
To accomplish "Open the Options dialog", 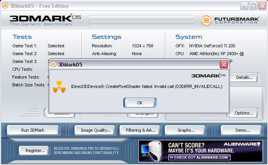I will [x=244, y=113].
